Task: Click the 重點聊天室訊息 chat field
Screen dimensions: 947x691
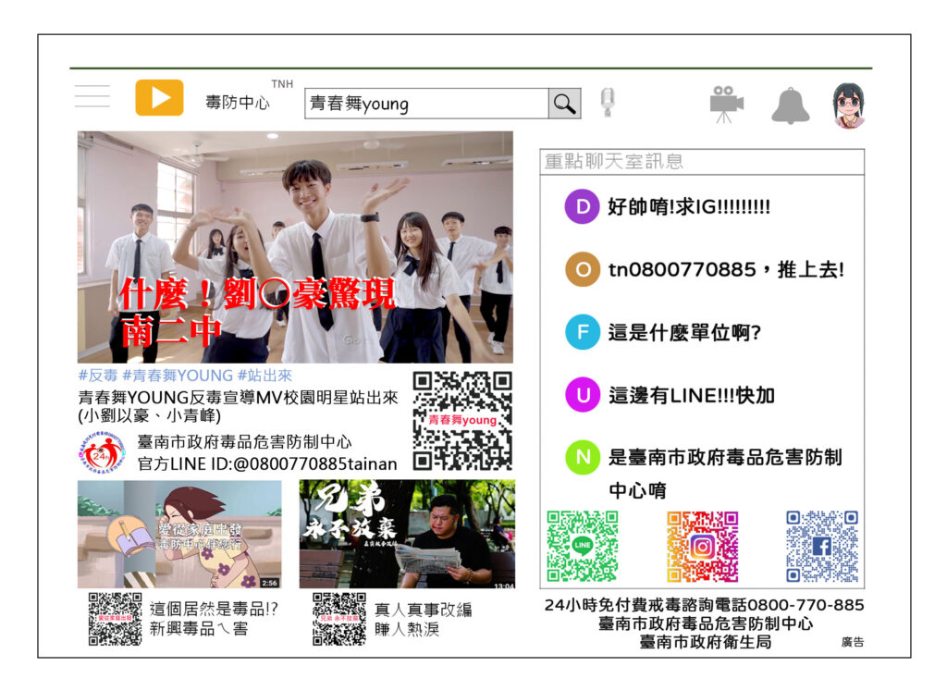Action: tap(702, 162)
